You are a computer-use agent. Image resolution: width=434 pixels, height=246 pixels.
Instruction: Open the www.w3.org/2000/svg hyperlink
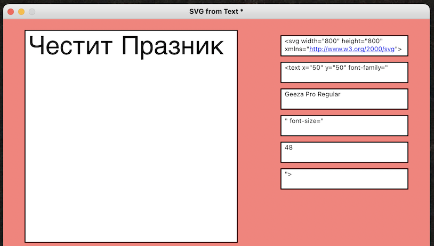352,49
